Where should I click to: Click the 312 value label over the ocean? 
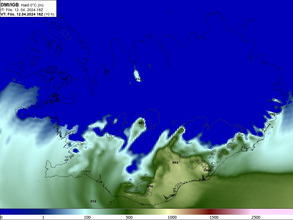tap(93, 201)
